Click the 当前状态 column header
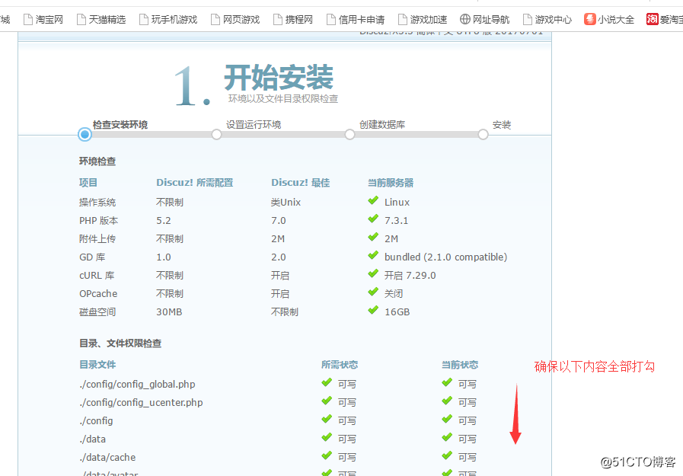This screenshot has width=683, height=476. 460,365
